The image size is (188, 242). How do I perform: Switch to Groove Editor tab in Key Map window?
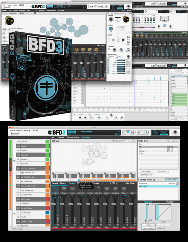(73, 137)
